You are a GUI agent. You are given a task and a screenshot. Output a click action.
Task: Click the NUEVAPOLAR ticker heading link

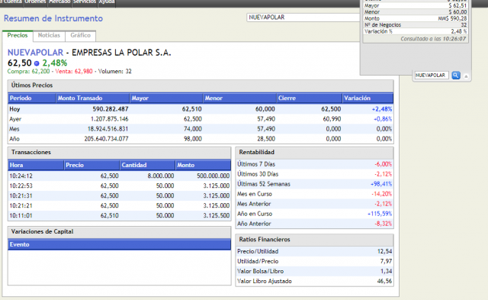35,53
